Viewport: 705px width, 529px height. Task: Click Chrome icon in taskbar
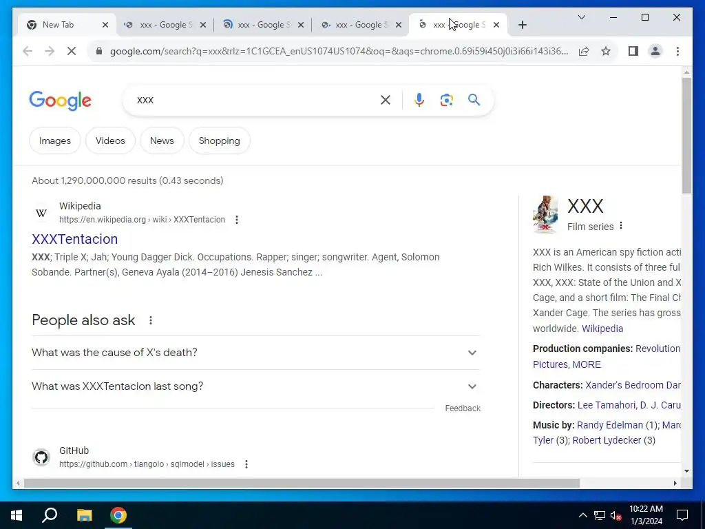118,515
